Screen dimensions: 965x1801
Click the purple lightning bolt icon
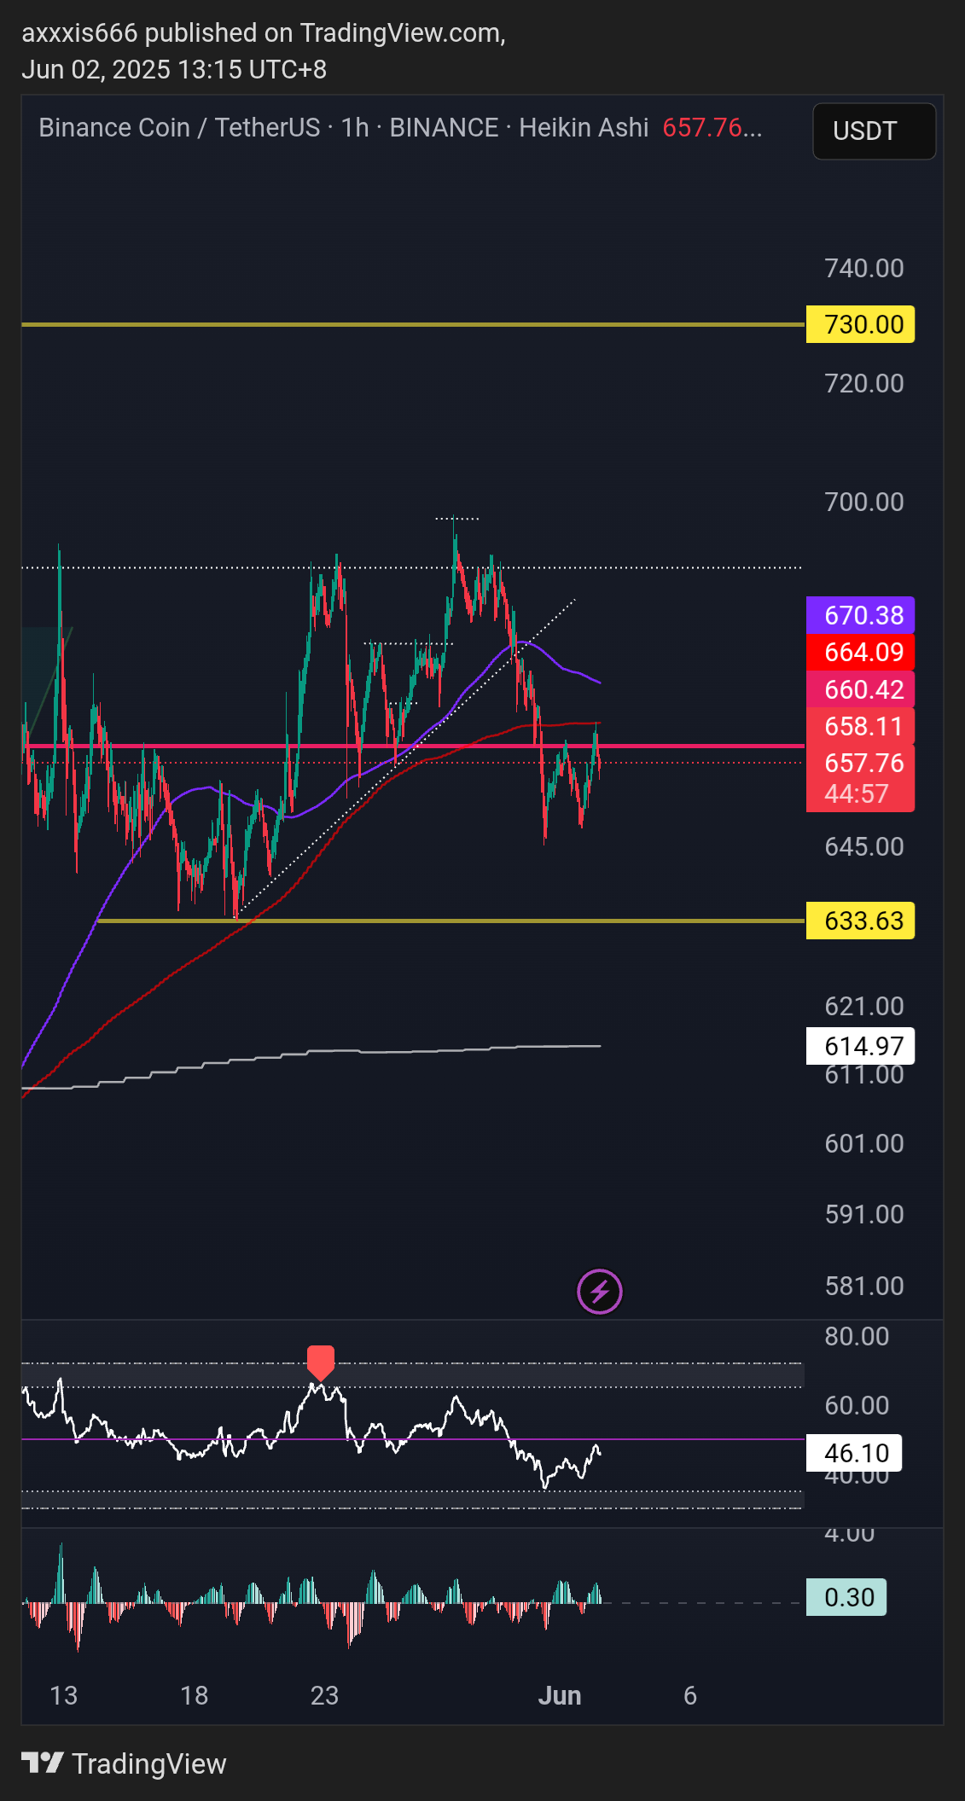pos(600,1292)
